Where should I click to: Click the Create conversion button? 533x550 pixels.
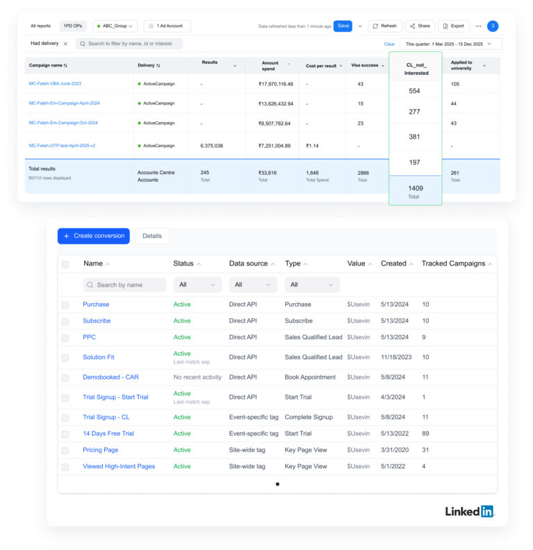pos(93,236)
